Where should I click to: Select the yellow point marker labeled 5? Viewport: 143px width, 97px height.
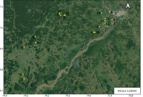(24, 47)
